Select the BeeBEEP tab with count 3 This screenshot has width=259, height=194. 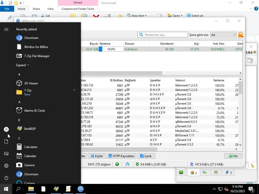(x=229, y=173)
